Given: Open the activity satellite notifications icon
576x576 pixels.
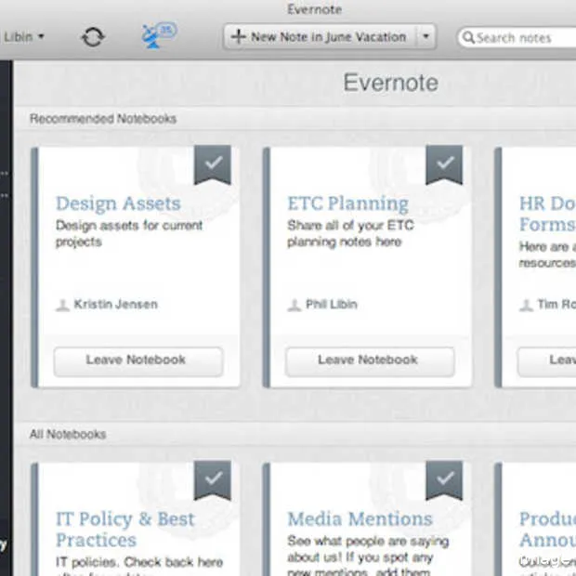Looking at the screenshot, I should (159, 35).
